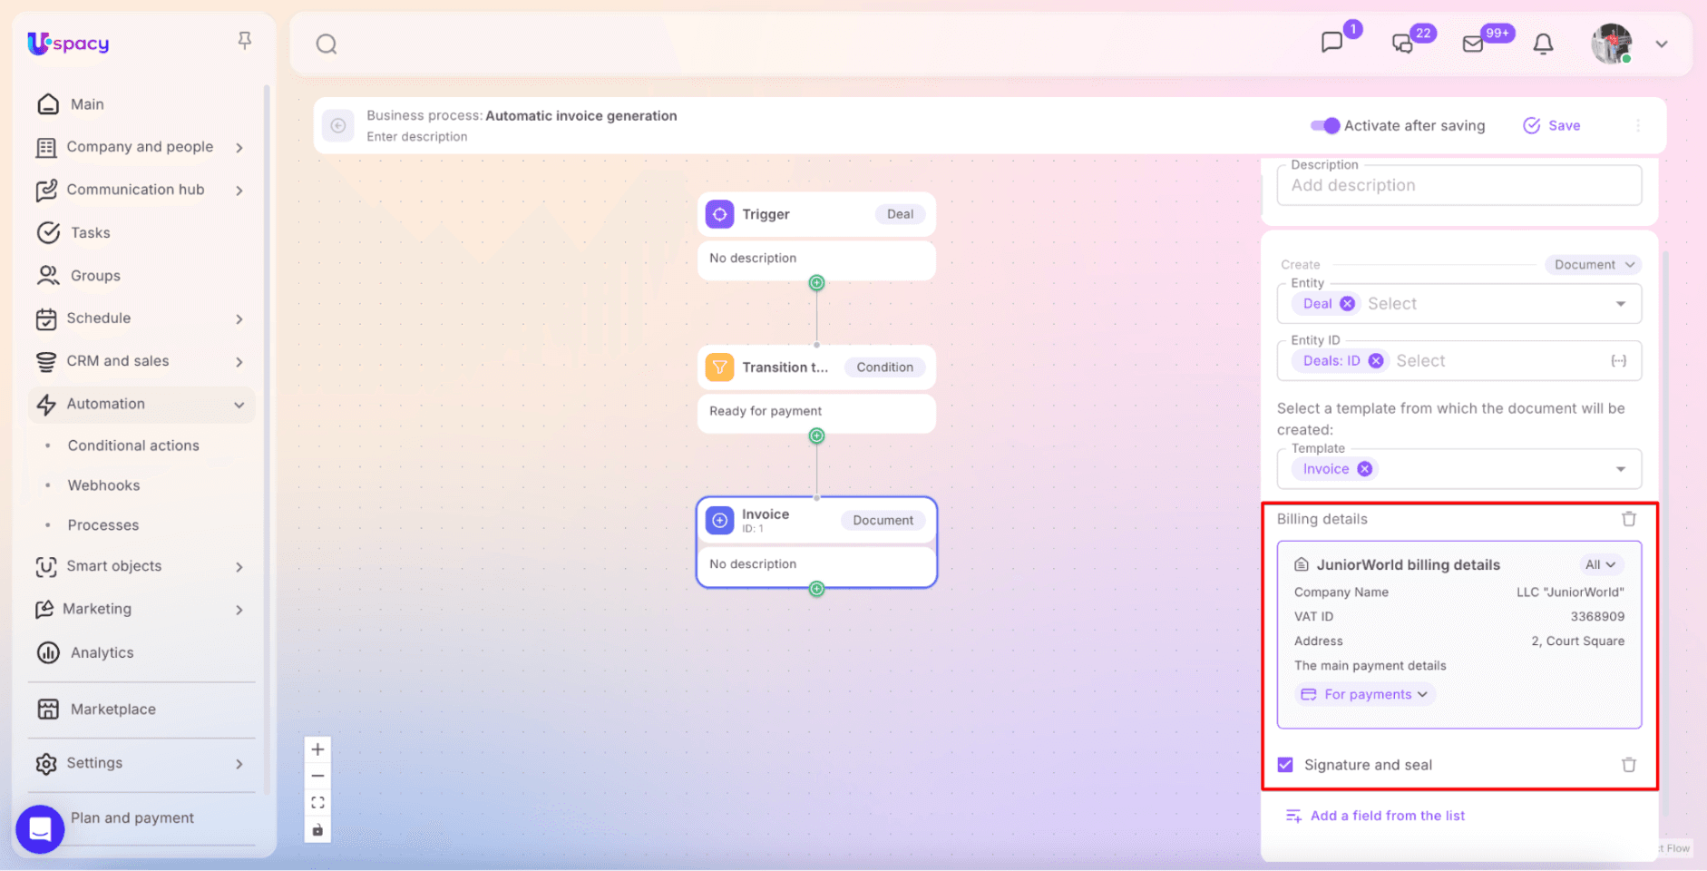Select the Transition condition node
The height and width of the screenshot is (871, 1707).
(x=816, y=367)
